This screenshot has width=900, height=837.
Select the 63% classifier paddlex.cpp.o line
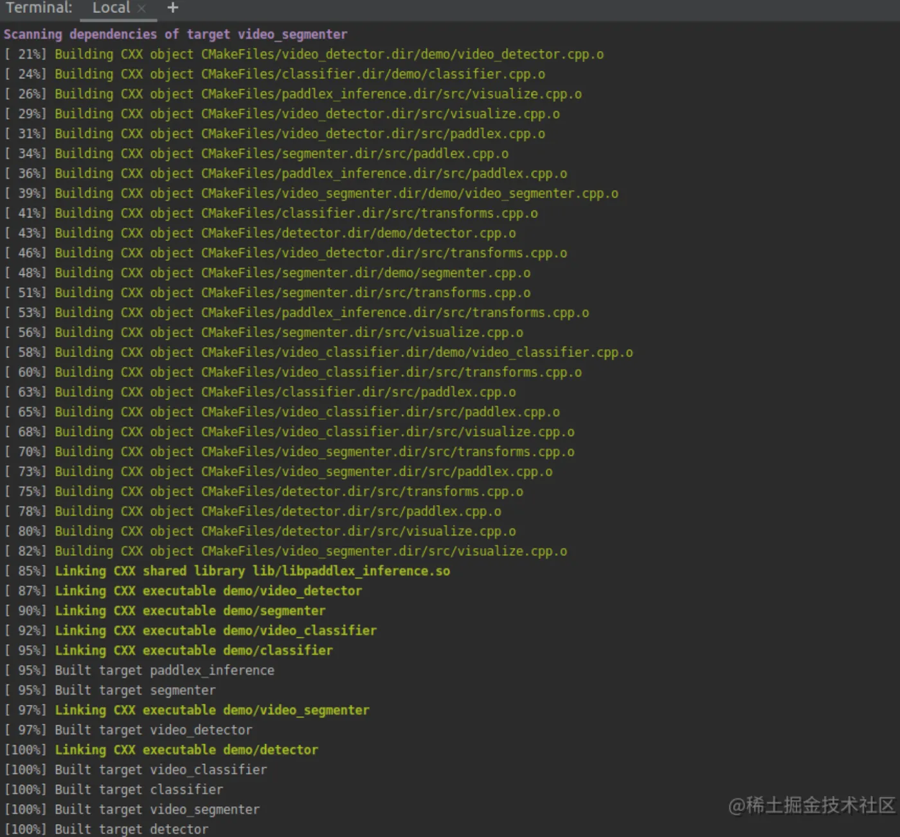point(260,392)
